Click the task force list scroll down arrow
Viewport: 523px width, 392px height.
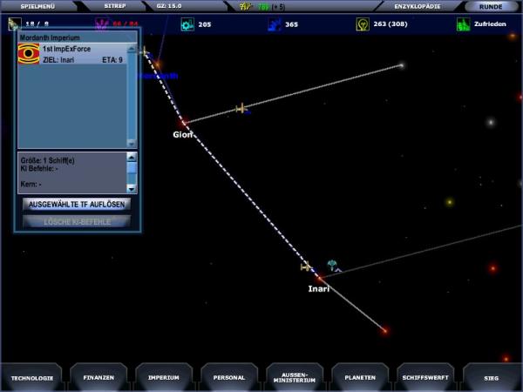coord(132,144)
